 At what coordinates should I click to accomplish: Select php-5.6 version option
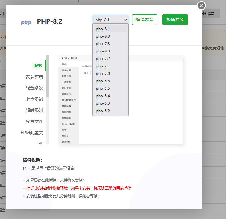coord(110,81)
